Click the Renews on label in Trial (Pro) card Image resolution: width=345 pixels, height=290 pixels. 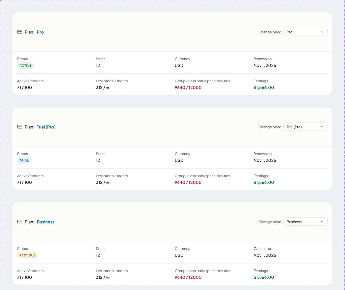click(x=262, y=154)
